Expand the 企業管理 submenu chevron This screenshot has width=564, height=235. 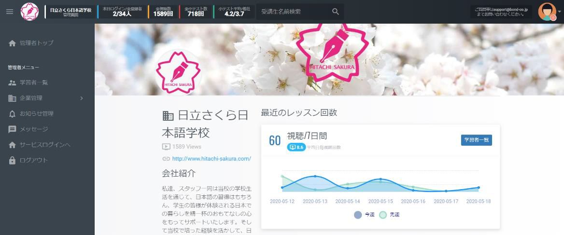(x=82, y=98)
